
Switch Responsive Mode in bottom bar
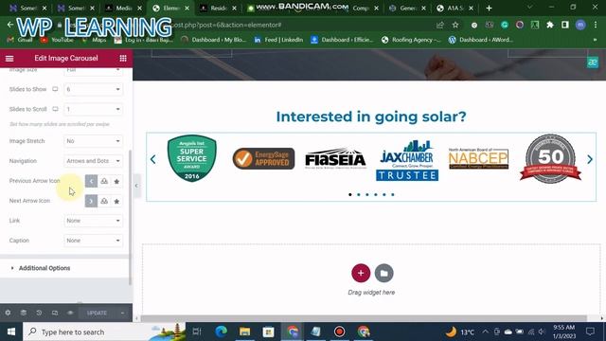(x=55, y=313)
